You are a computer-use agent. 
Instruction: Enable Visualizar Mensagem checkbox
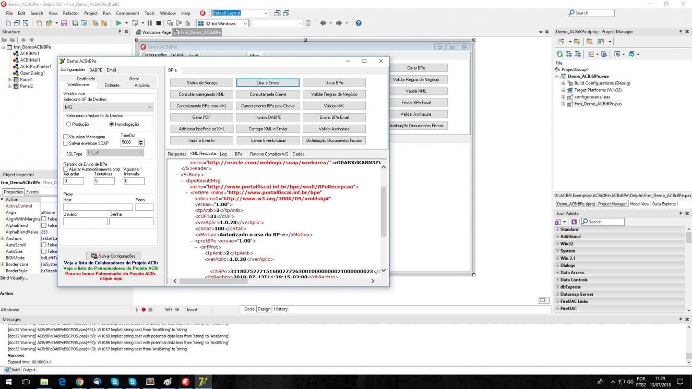(66, 137)
